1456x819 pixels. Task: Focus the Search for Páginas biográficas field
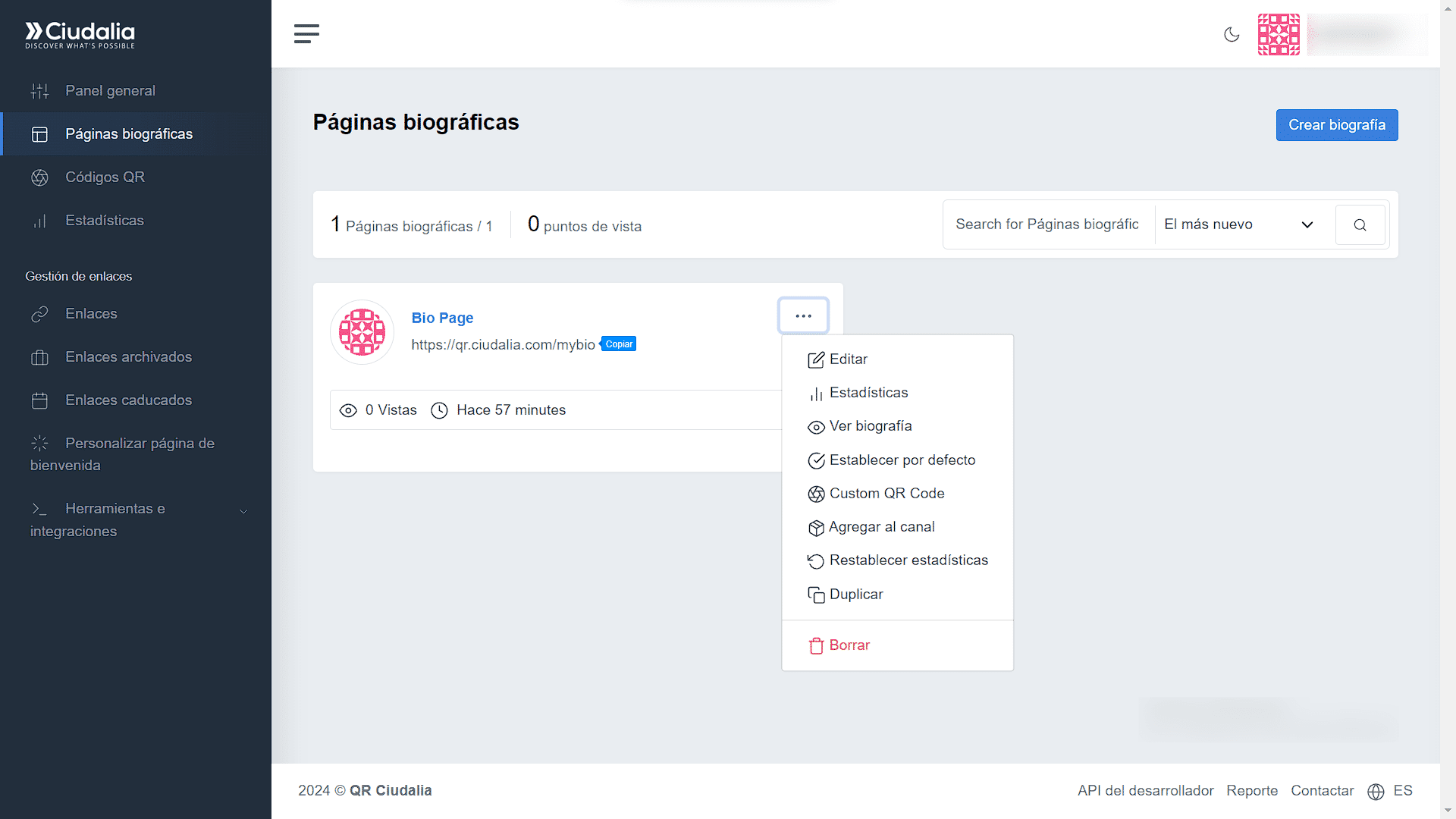point(1048,224)
